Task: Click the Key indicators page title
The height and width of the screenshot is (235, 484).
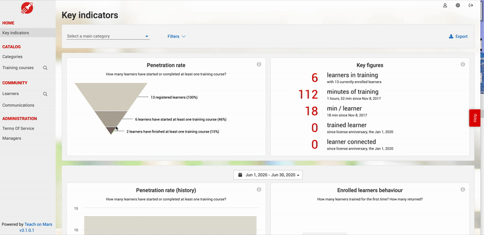Action: click(90, 15)
